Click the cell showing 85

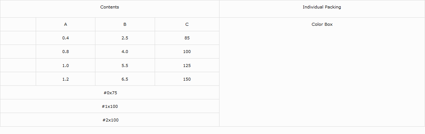pos(187,38)
